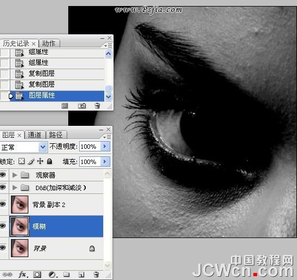Screen dimensions: 297x280
Task: Create new document from current state
Action: click(x=64, y=106)
